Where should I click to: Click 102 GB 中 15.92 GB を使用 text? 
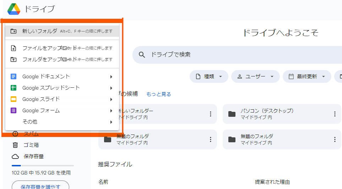tap(41, 173)
